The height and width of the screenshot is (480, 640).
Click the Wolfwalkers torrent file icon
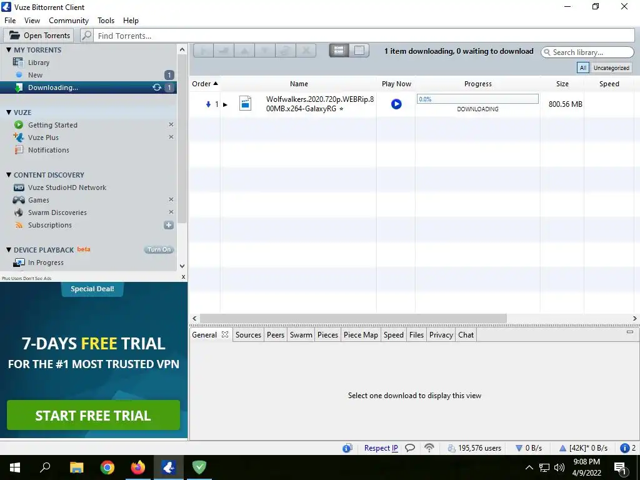coord(245,103)
